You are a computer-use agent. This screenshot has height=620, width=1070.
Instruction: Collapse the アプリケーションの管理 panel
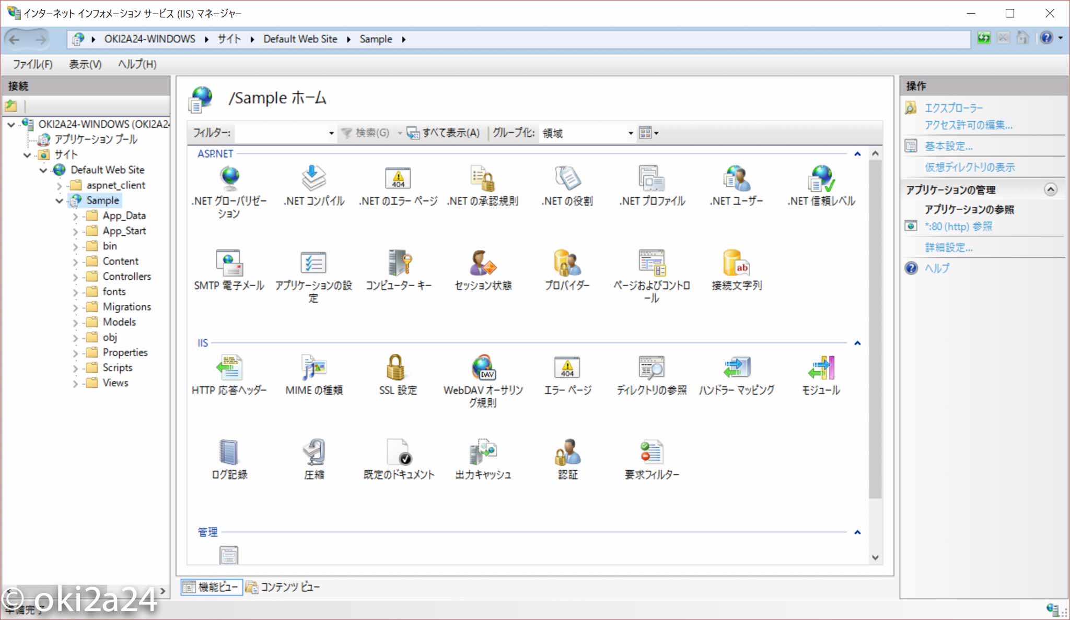click(x=1051, y=190)
